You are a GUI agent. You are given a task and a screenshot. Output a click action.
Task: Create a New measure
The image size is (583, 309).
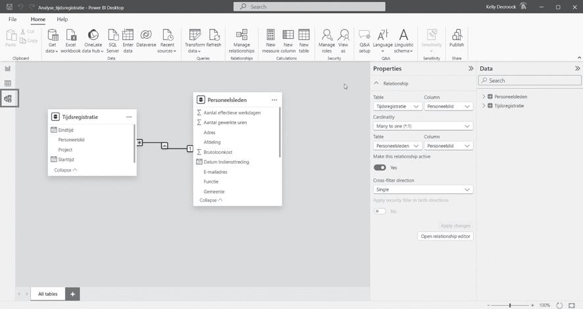click(x=270, y=41)
